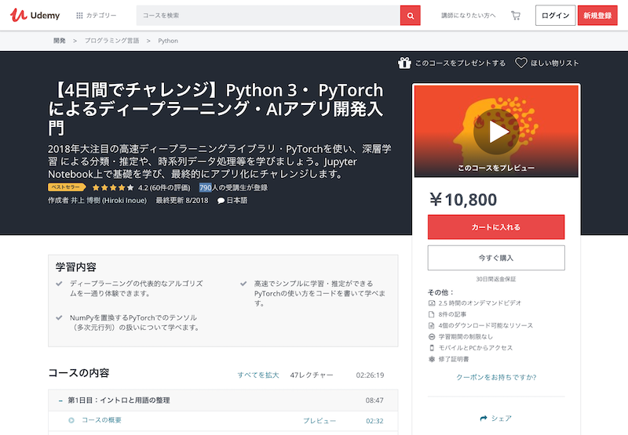Click プレビュー link for コースの概要
This screenshot has width=628, height=435.
point(319,421)
